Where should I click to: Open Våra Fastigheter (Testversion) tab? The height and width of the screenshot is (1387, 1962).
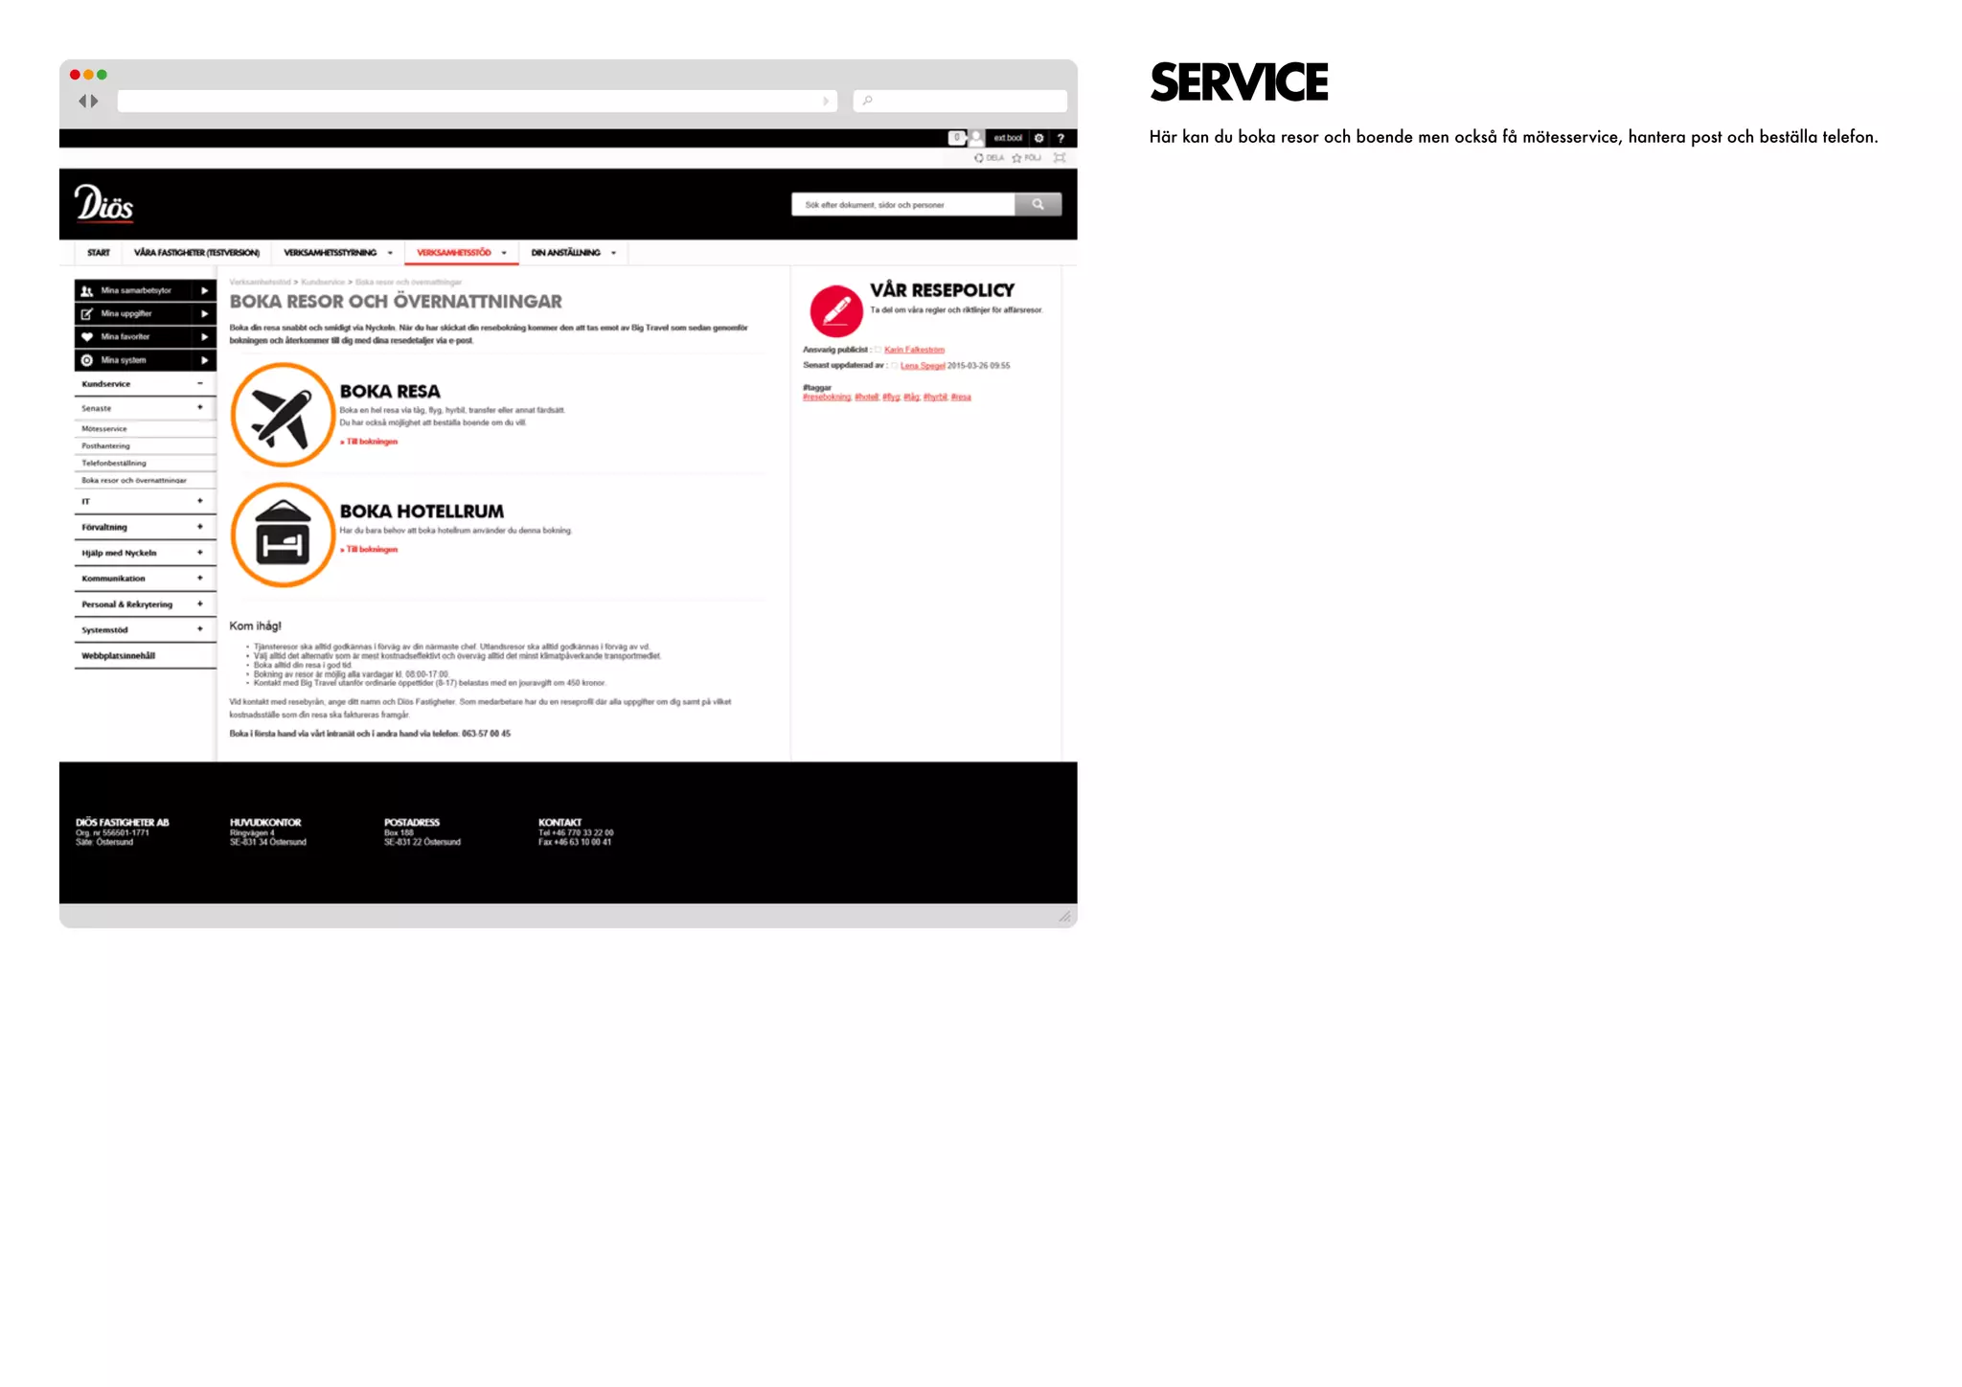coord(196,253)
